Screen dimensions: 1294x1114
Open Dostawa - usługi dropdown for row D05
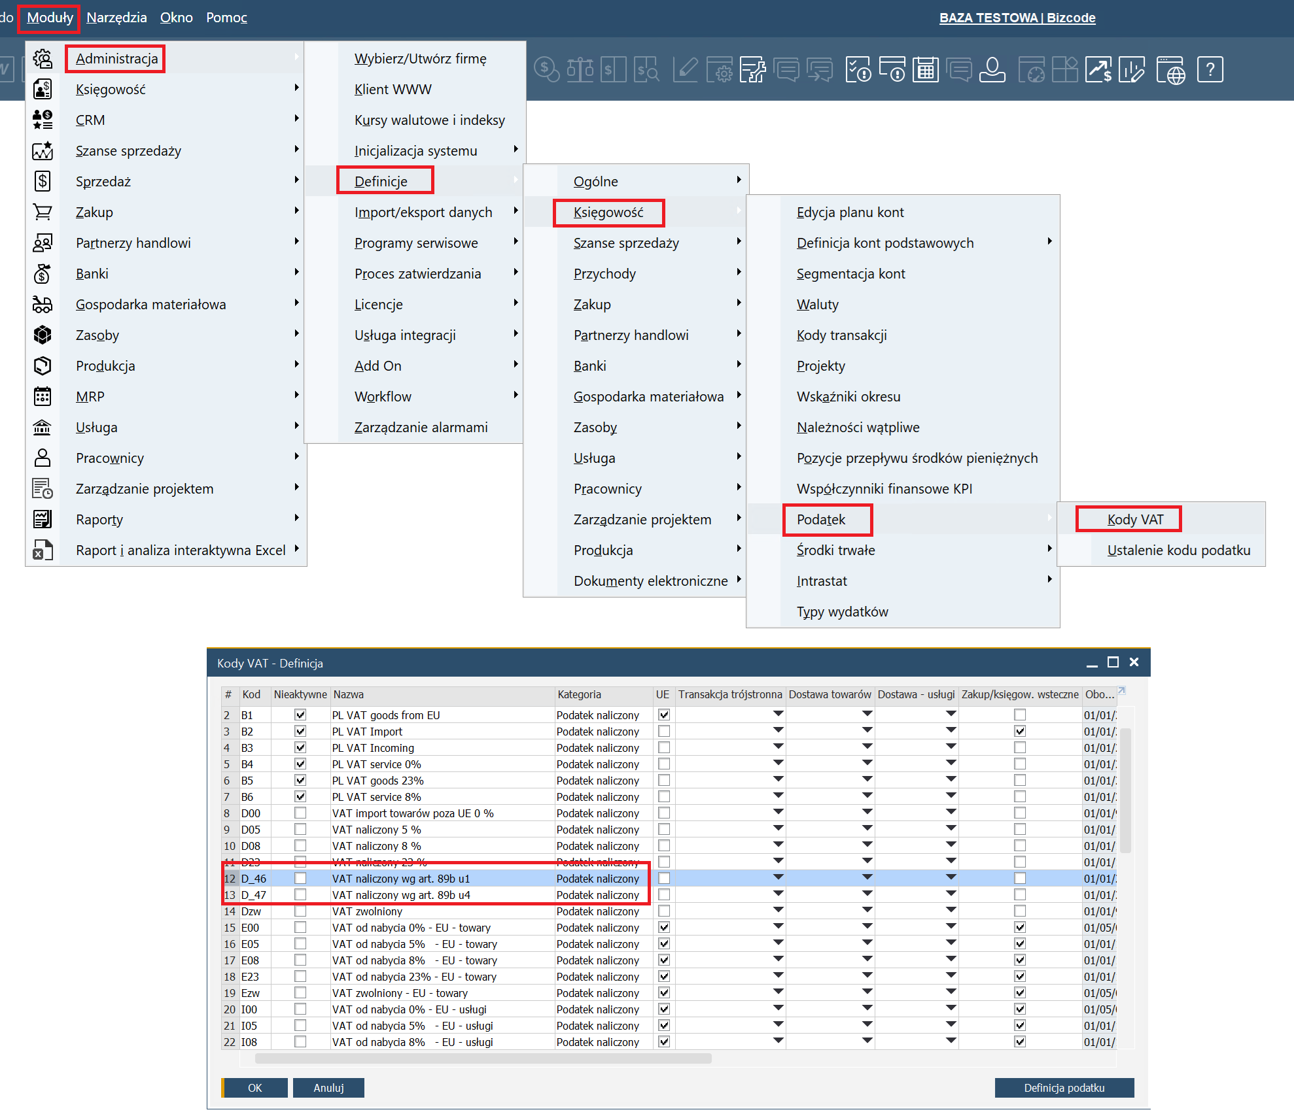[x=951, y=828]
